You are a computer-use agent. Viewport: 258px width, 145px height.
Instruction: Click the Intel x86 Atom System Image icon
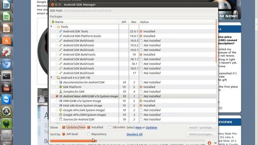pos(60,106)
